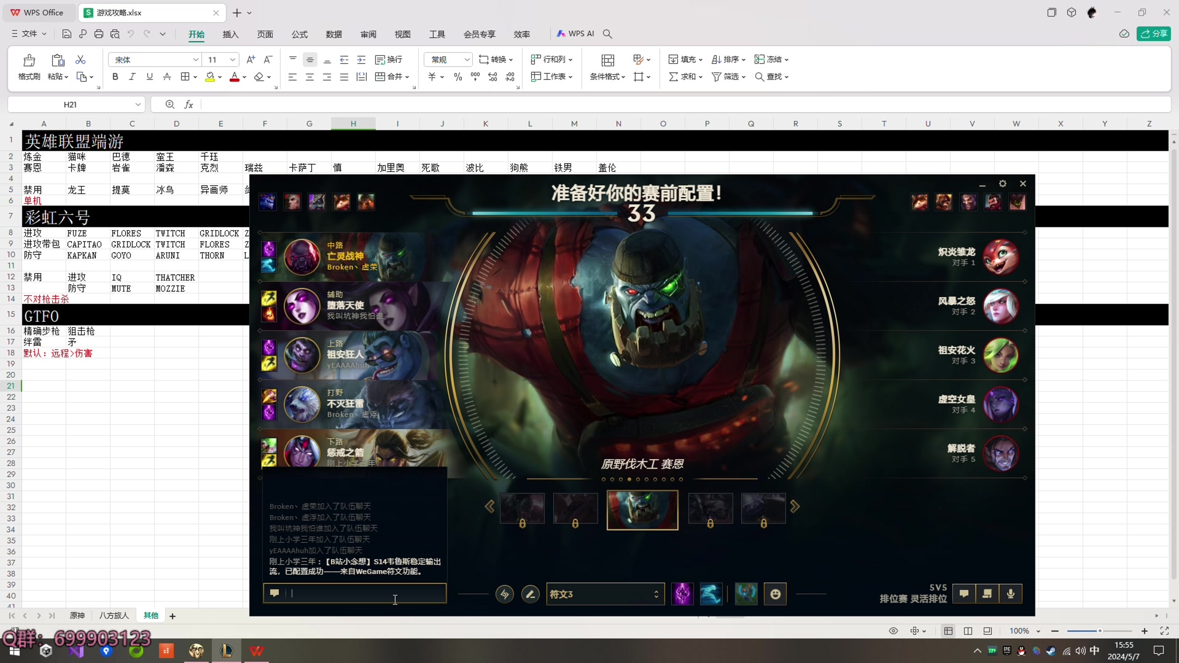Image resolution: width=1179 pixels, height=663 pixels.
Task: Click the edit rune page pencil icon
Action: point(531,594)
